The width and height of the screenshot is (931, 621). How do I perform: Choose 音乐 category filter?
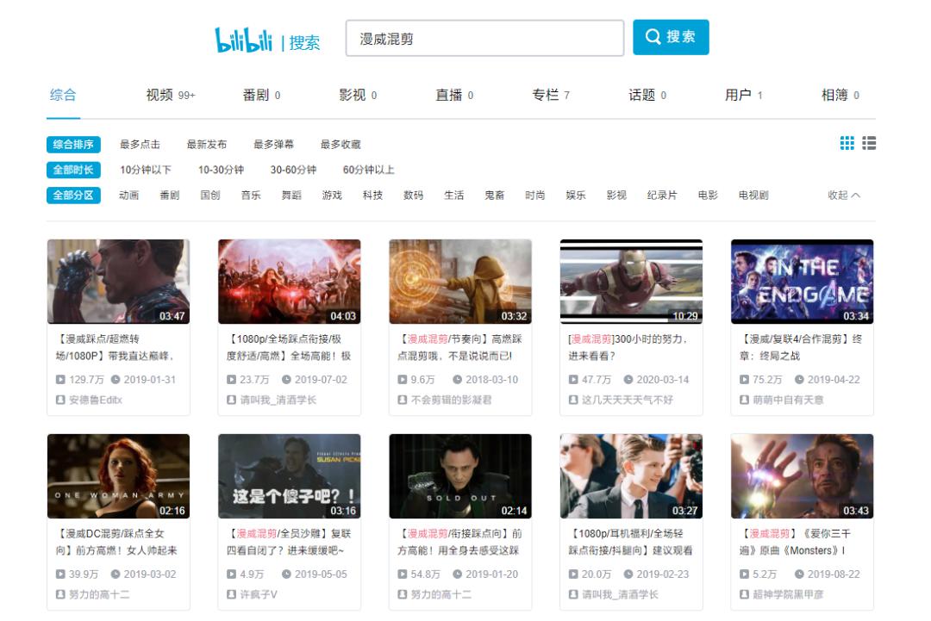click(251, 196)
